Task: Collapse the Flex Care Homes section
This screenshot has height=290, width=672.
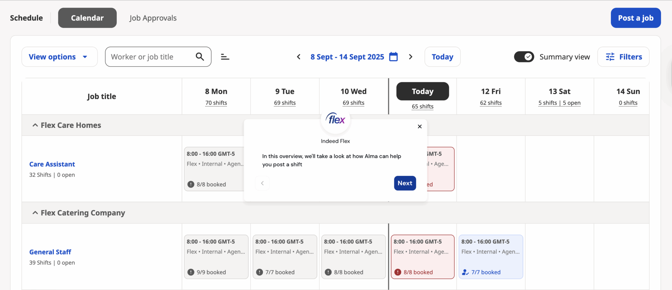Action: (35, 125)
